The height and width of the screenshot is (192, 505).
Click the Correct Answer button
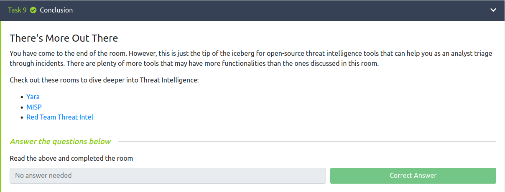[x=413, y=176]
